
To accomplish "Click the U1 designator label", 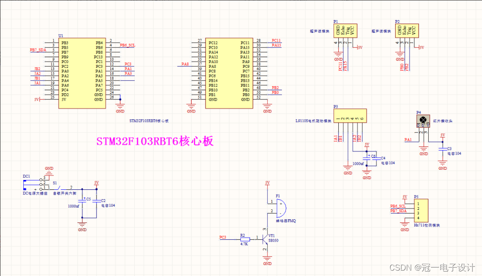I will tap(61, 36).
